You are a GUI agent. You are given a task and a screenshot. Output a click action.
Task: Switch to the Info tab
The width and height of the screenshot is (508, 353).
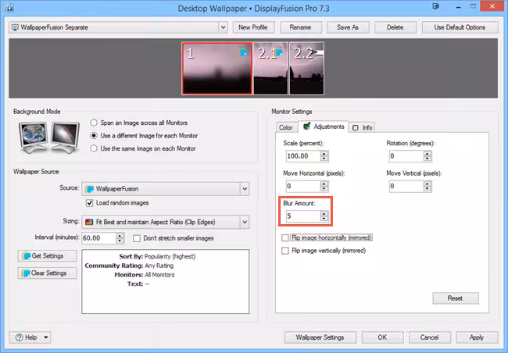[363, 127]
